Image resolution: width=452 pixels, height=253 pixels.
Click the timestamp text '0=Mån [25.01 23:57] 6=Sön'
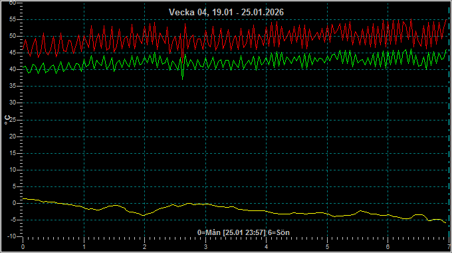tap(243, 232)
